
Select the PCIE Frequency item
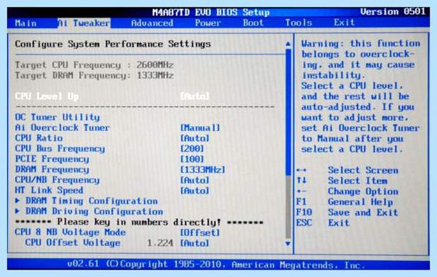(52, 159)
